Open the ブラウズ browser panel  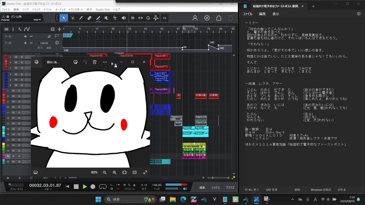[x=230, y=188]
